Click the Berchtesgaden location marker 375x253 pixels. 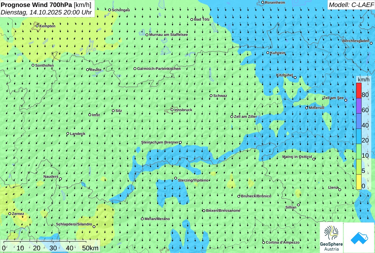tap(371, 43)
